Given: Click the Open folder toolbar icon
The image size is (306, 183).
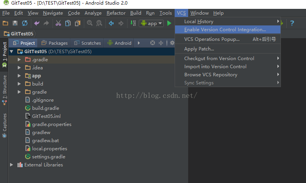Looking at the screenshot, I should [5, 23].
